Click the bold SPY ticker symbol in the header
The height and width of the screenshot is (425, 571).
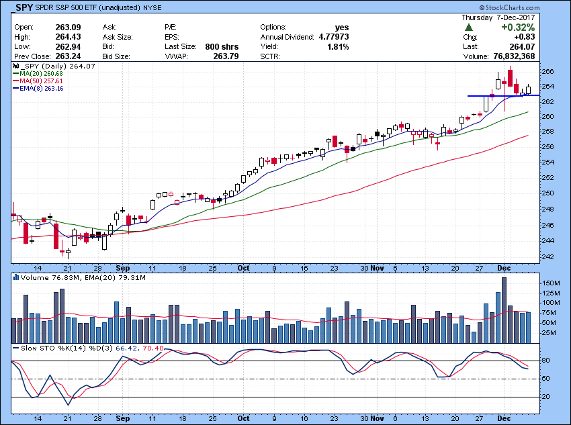point(24,7)
